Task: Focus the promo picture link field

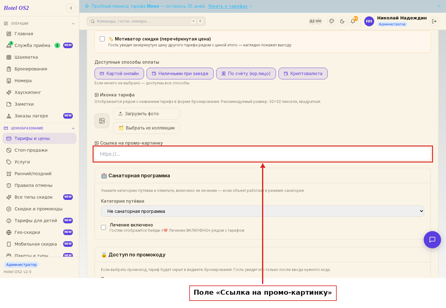Action: 263,154
